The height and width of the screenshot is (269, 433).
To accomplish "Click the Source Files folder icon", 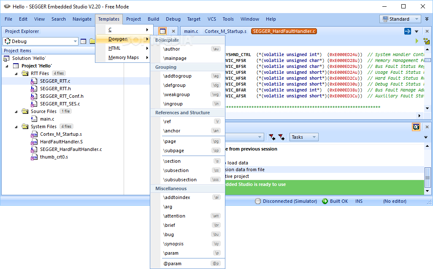I will 25,111.
